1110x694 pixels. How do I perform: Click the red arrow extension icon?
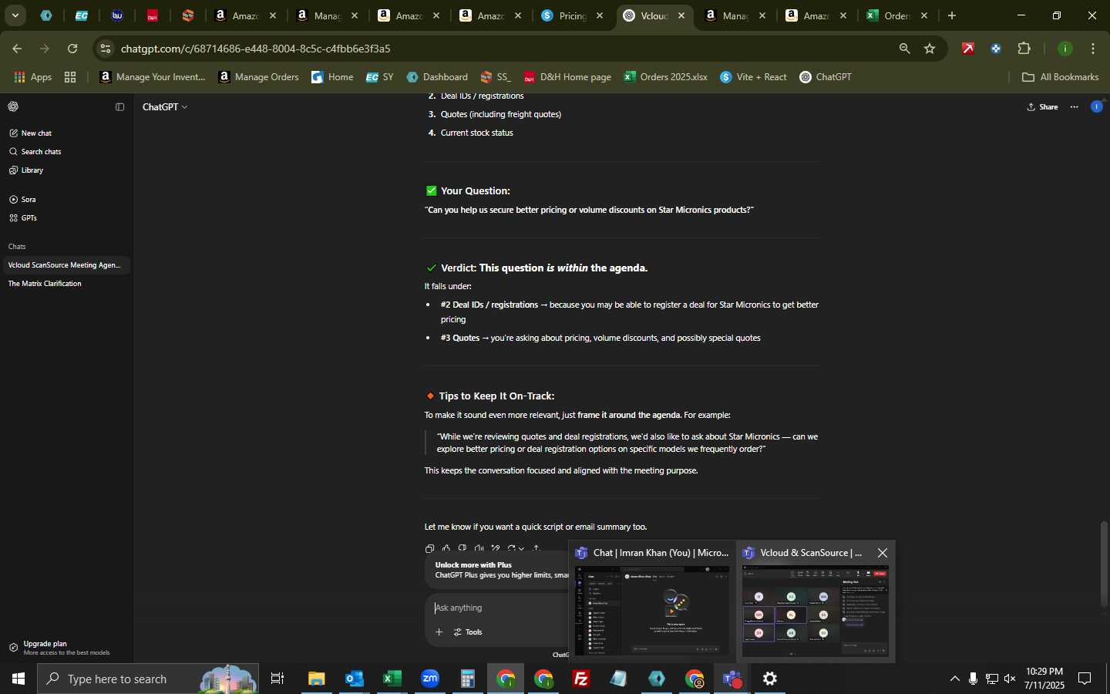pyautogui.click(x=968, y=49)
